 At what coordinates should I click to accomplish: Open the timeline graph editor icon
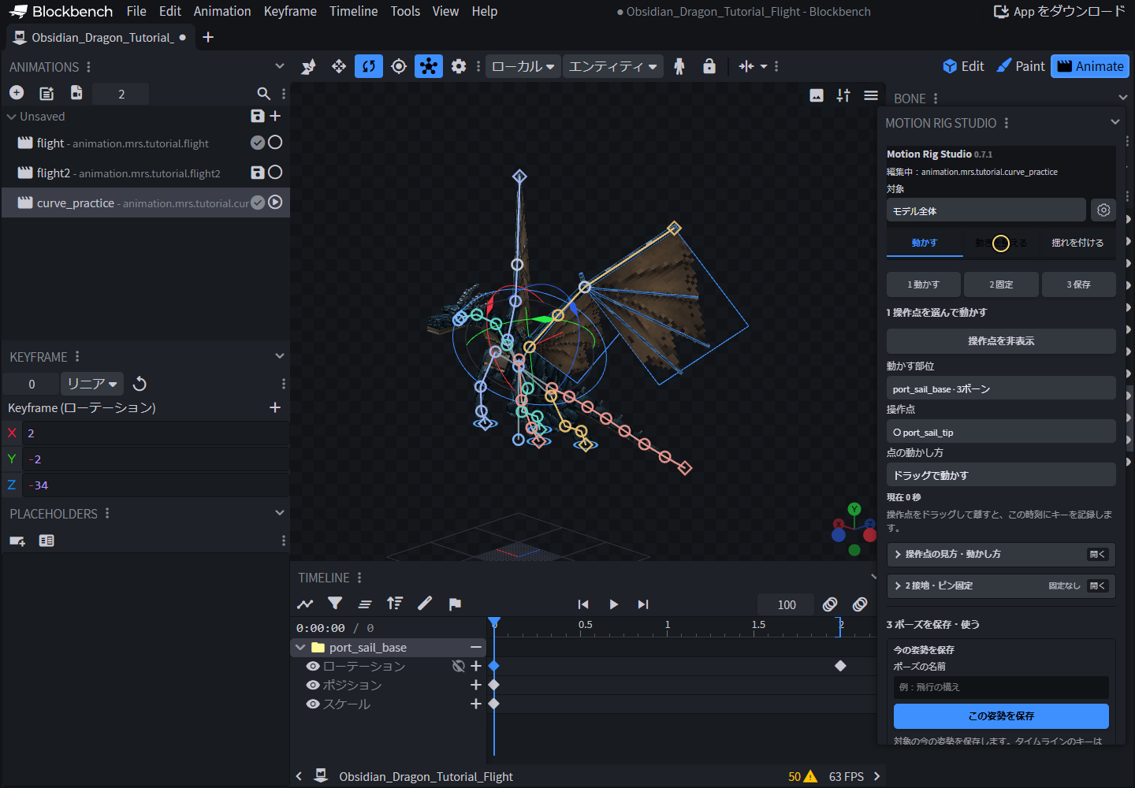(305, 604)
